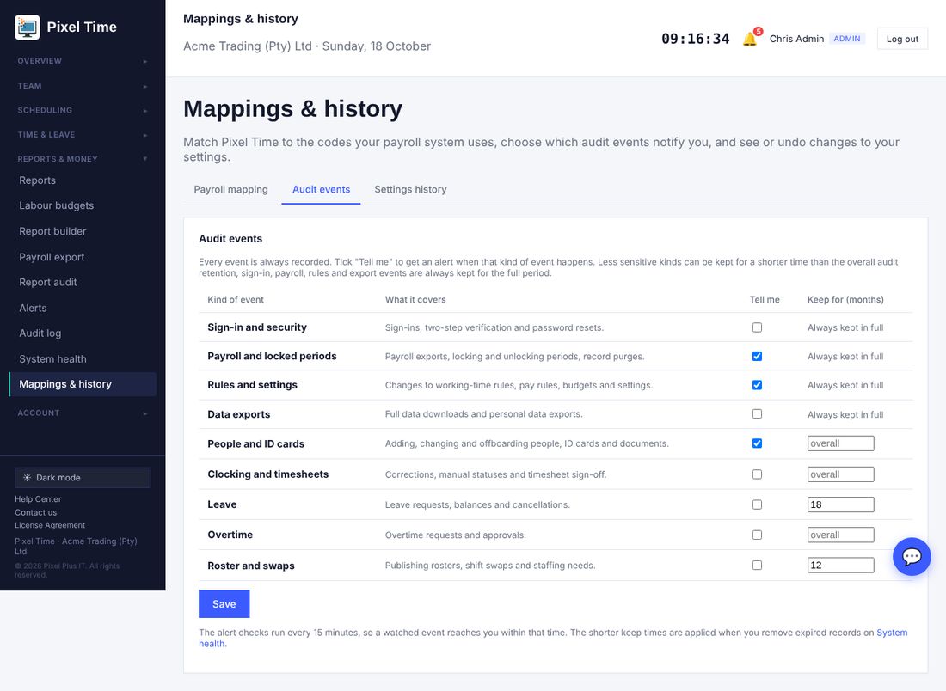Viewport: 946px width, 691px height.
Task: Tick Tell me for Overtime
Action: tap(757, 535)
